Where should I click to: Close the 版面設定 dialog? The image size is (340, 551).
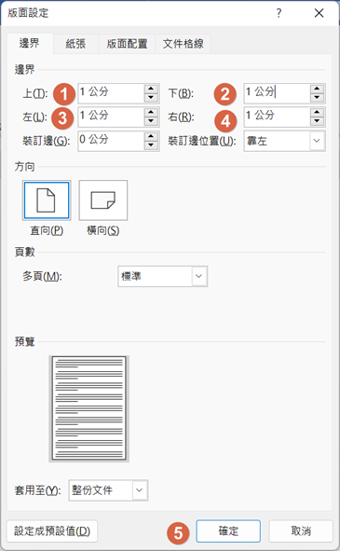click(319, 13)
